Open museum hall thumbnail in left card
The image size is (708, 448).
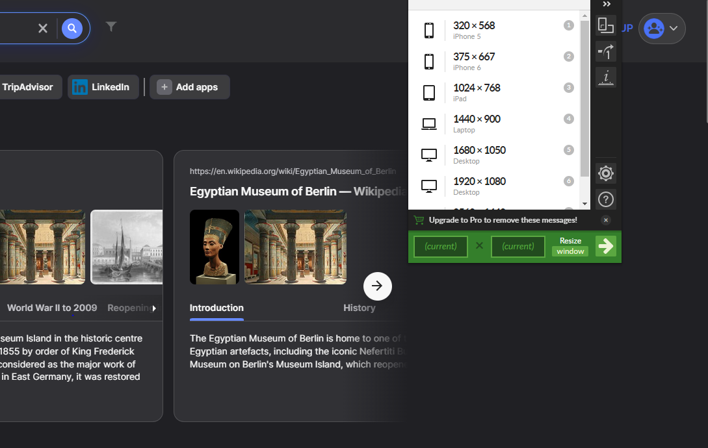pyautogui.click(x=42, y=247)
